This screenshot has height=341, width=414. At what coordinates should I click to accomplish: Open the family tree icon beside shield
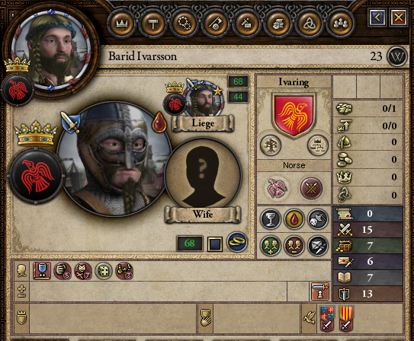point(318,145)
